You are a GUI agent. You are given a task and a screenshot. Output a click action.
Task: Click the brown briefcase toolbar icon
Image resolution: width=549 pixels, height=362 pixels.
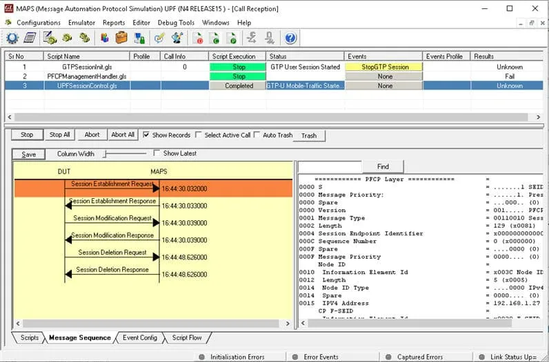click(x=121, y=38)
